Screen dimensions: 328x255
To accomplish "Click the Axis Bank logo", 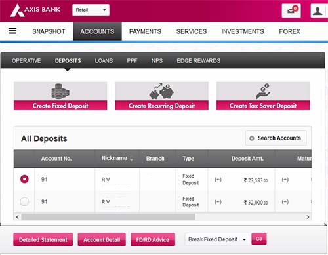I will [35, 10].
